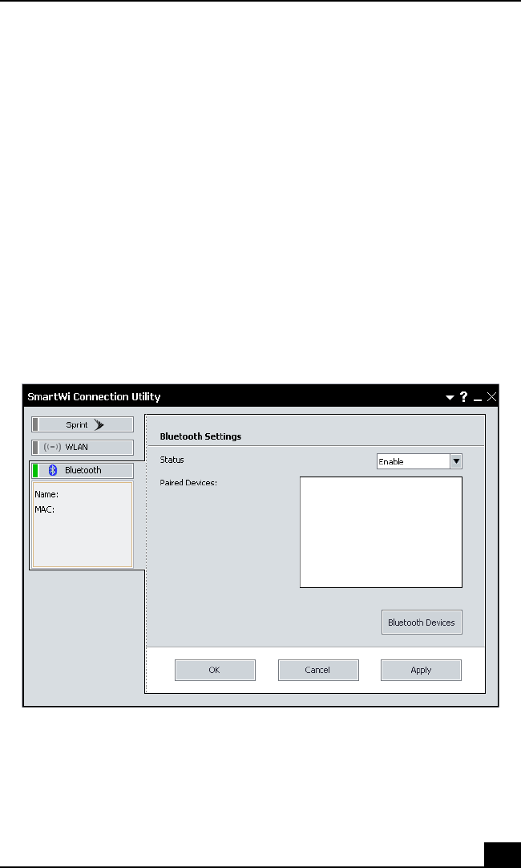
Task: Click the Enable status combo box
Action: click(419, 461)
